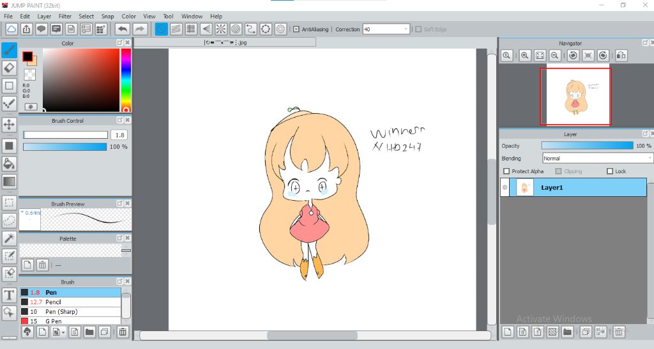Rotate canvas right in Navigator
This screenshot has width=654, height=349.
click(603, 56)
